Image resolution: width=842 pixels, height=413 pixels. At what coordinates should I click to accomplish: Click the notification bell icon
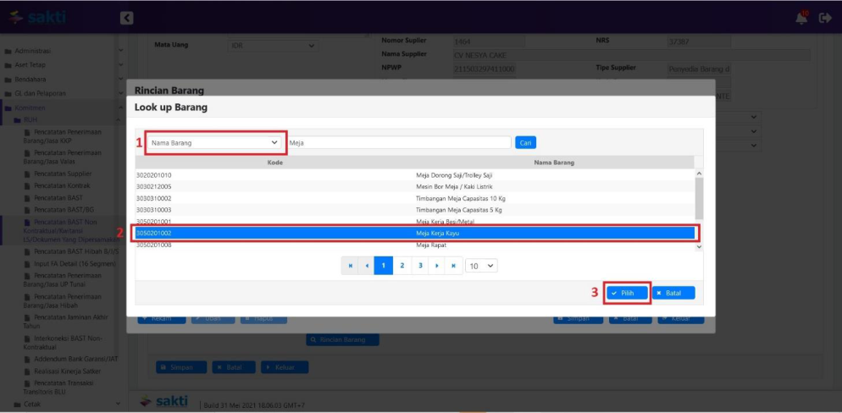pyautogui.click(x=800, y=18)
